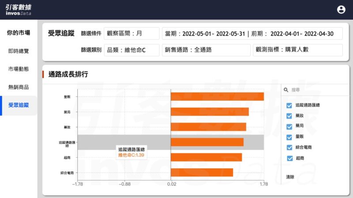This screenshot has width=353, height=198.
Task: Toggle the 藥妝 checkbox
Action: (x=289, y=116)
